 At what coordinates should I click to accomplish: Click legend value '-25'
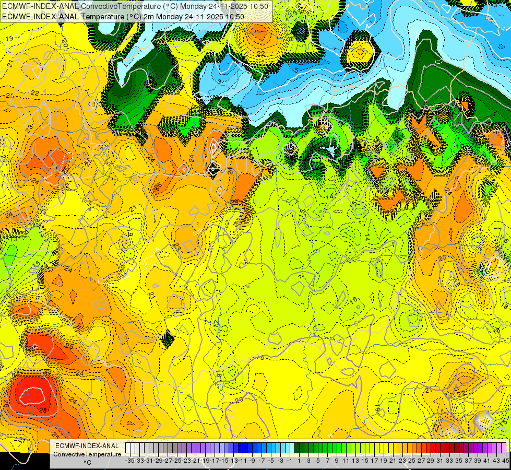pyautogui.click(x=177, y=461)
